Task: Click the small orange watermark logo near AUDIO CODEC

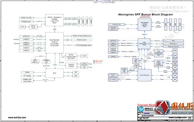Action: click(x=98, y=61)
